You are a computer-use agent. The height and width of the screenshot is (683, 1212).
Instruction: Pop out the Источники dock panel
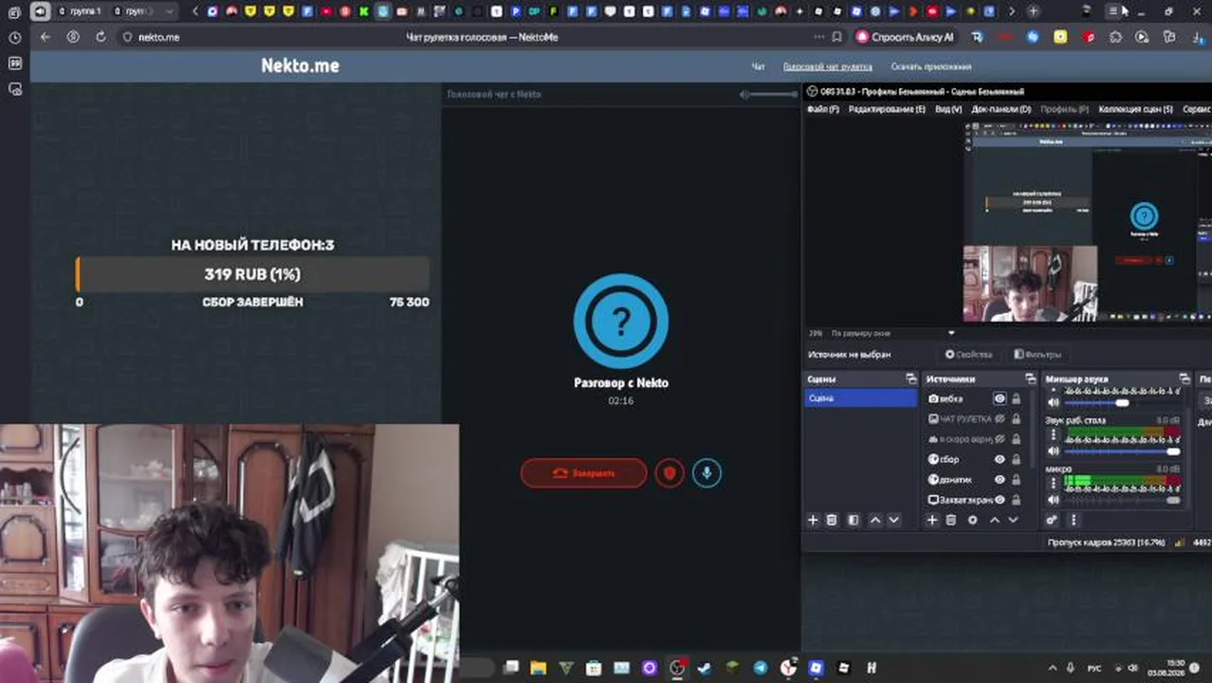point(1031,378)
